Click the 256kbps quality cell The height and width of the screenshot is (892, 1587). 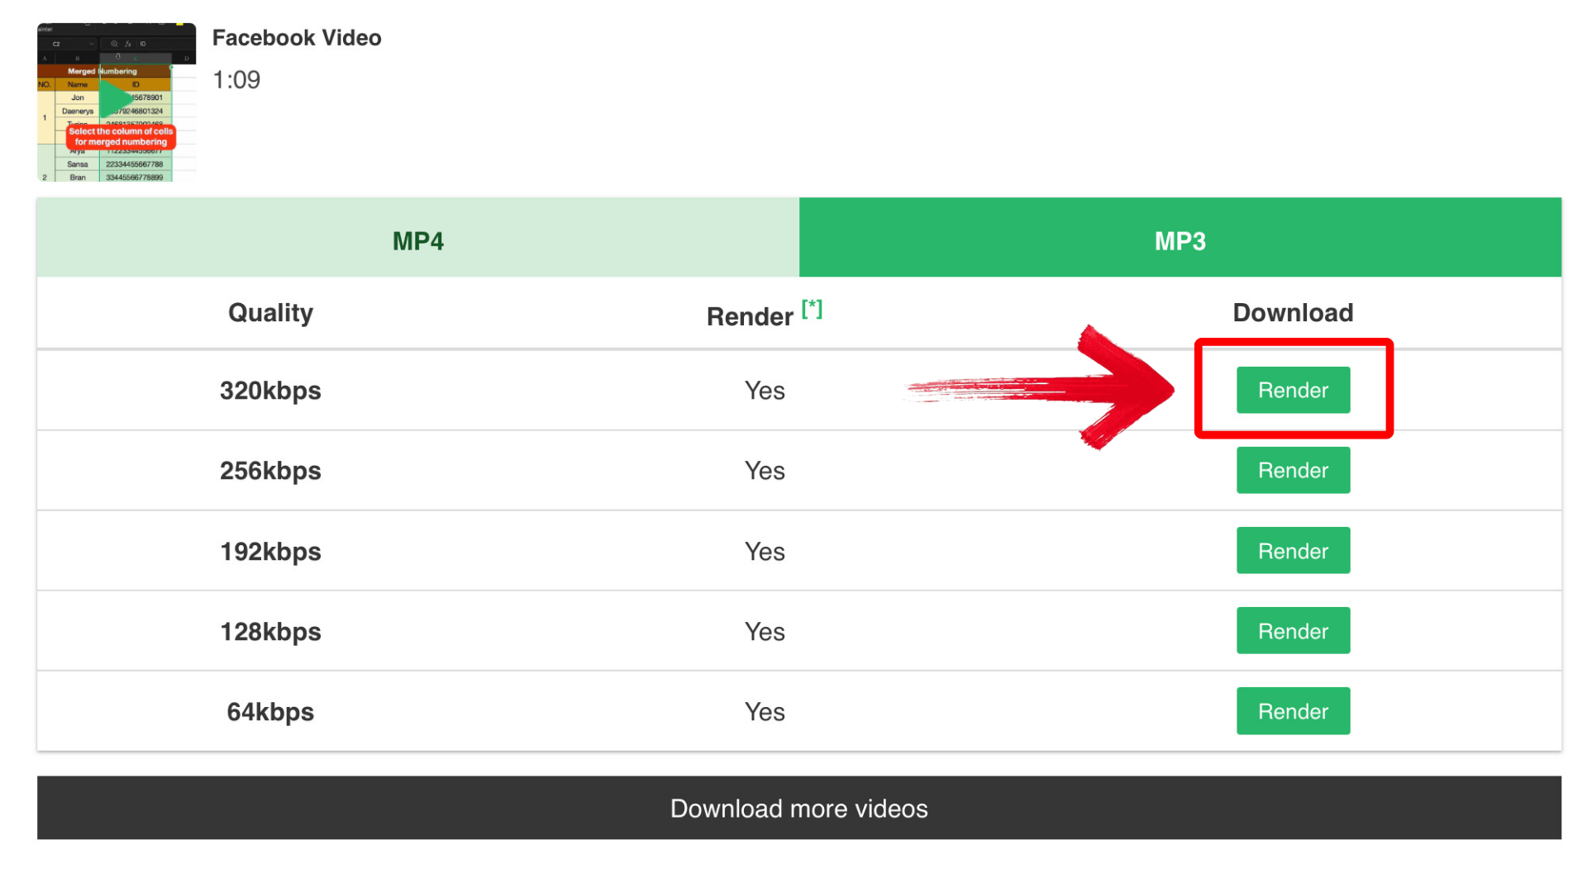point(270,471)
